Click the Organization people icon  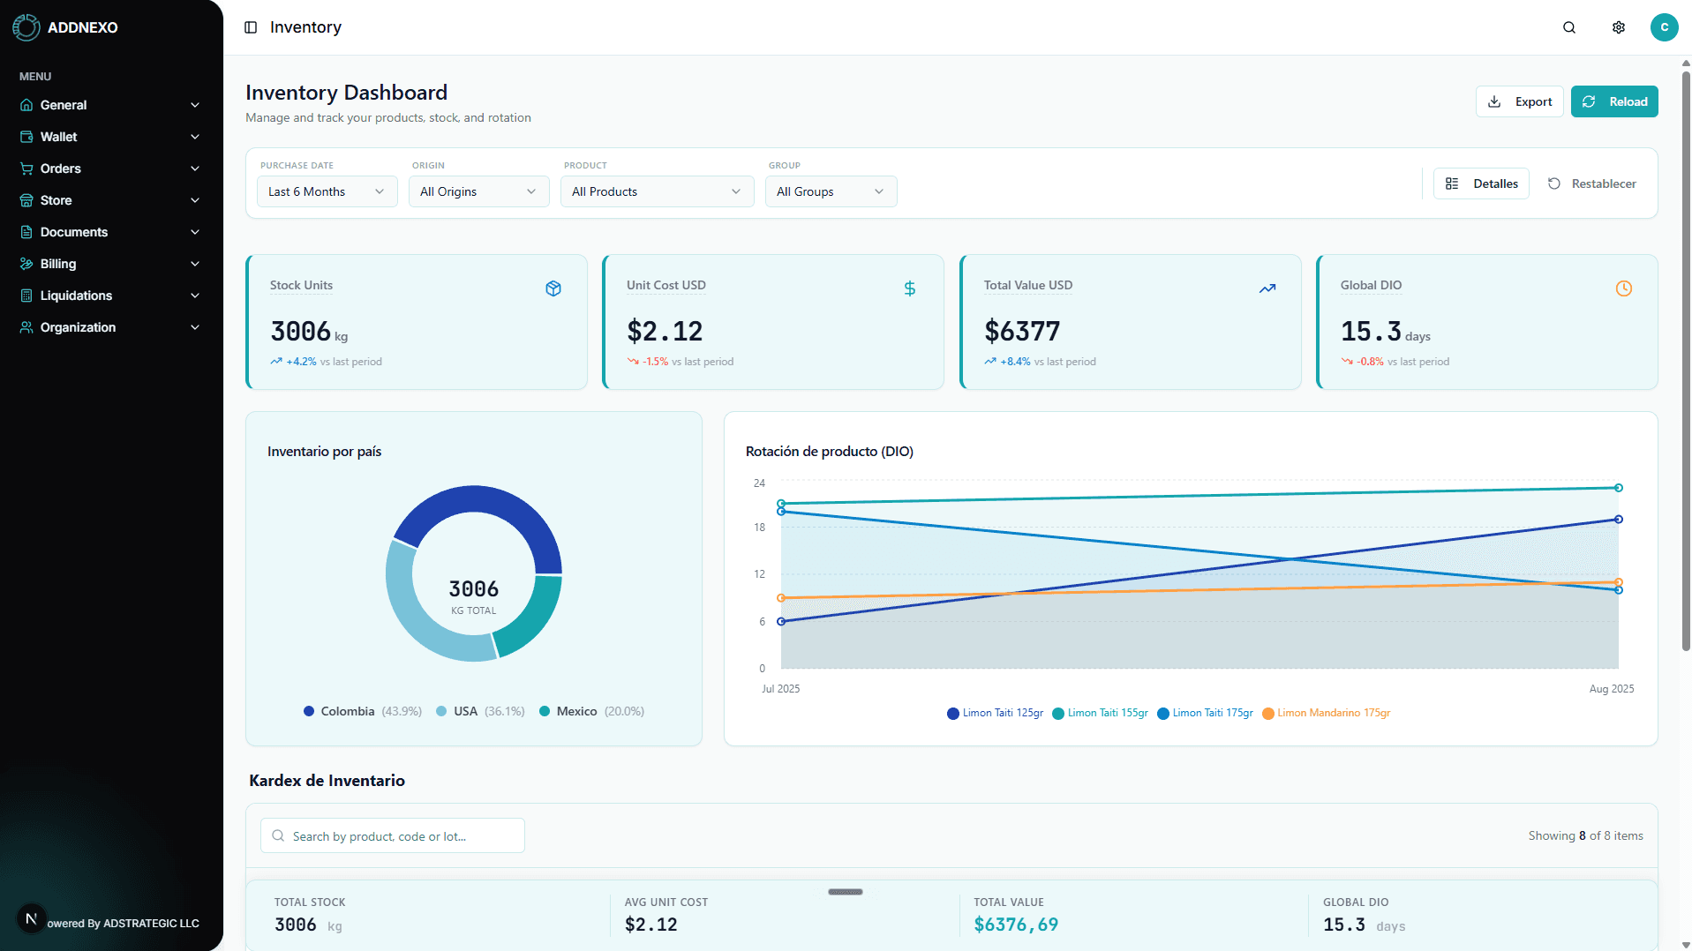point(26,327)
